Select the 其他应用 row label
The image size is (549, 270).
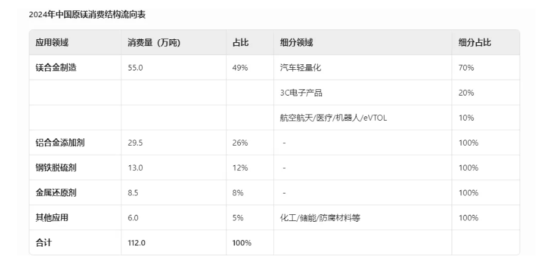52,218
